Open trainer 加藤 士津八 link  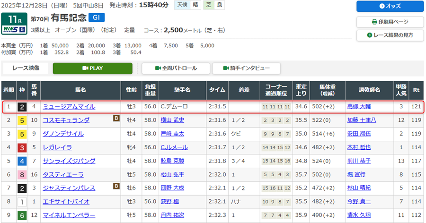[x=362, y=120]
